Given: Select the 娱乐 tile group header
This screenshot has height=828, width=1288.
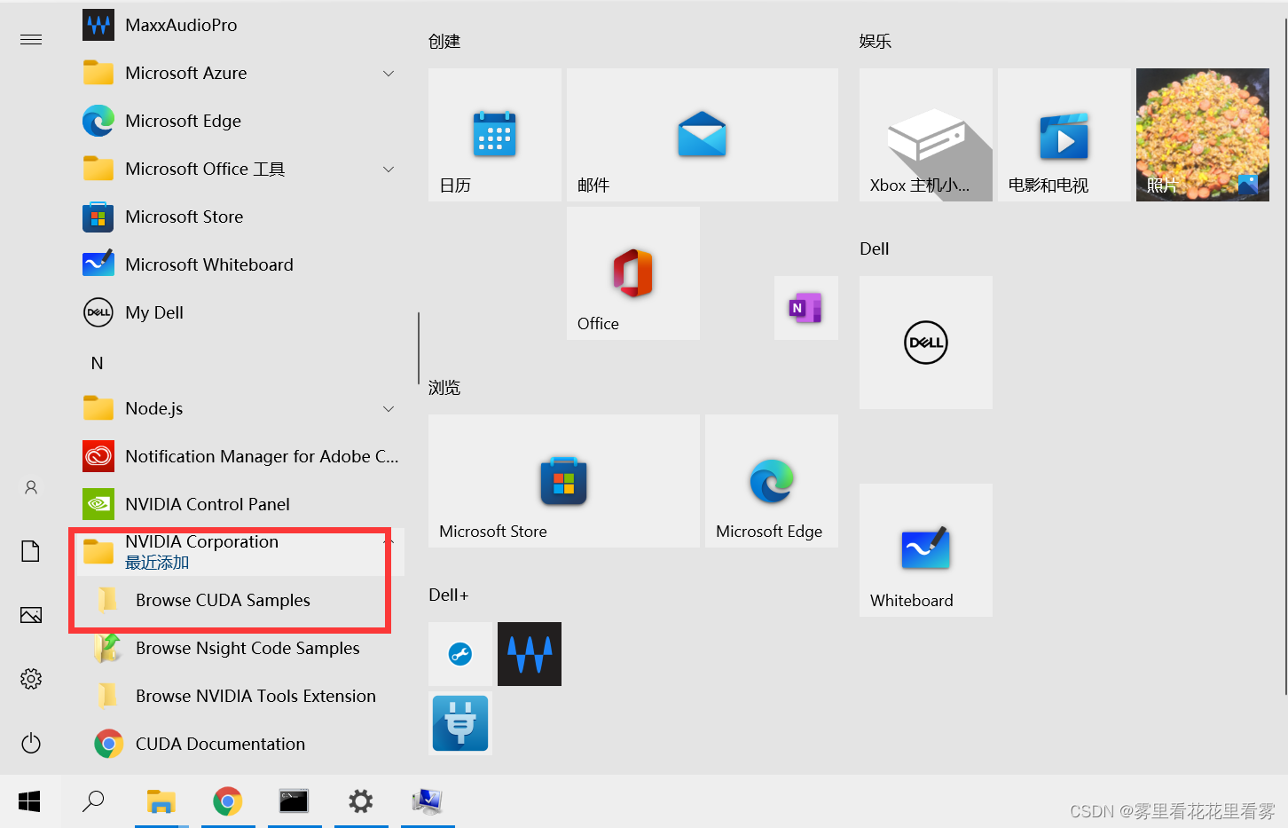Looking at the screenshot, I should tap(876, 41).
